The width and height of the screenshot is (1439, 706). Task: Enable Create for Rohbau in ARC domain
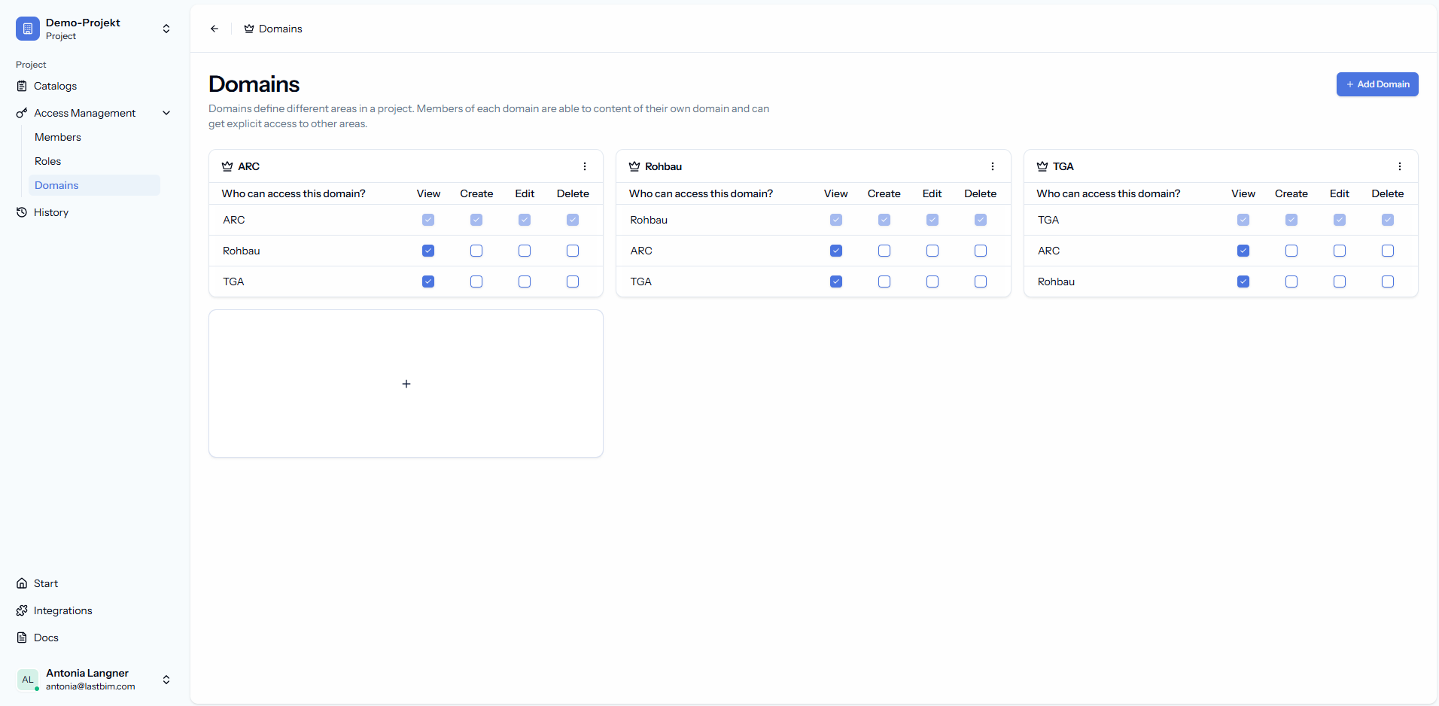coord(476,251)
